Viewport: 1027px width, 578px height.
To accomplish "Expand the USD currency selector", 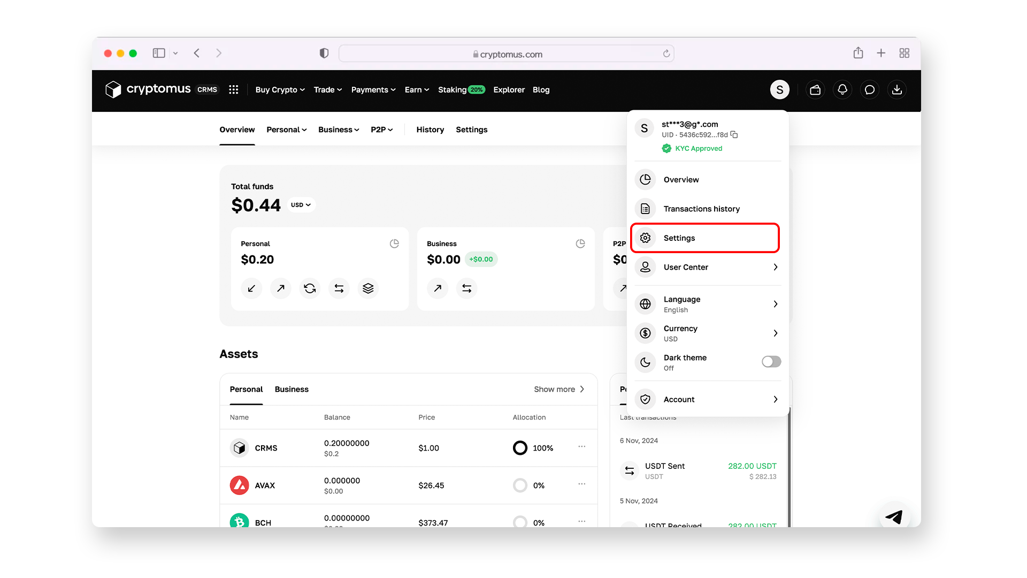I will [301, 205].
